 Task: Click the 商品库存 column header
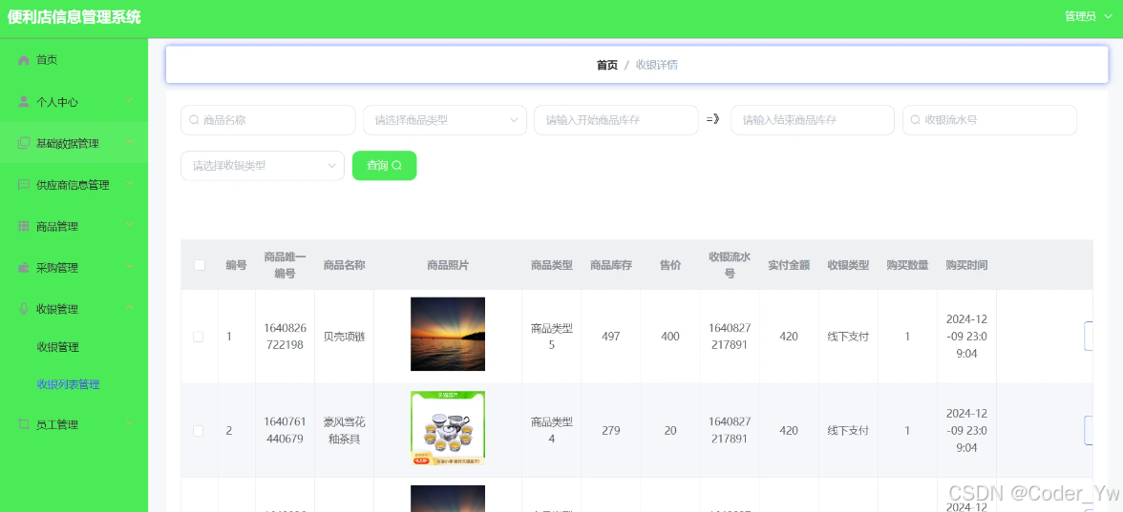coord(611,265)
